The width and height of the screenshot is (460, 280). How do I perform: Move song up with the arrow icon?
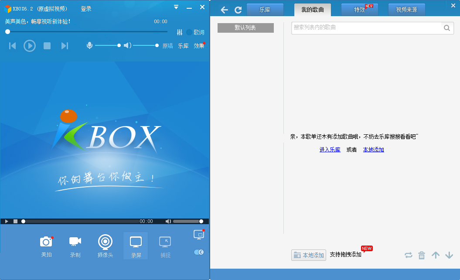tap(436, 255)
